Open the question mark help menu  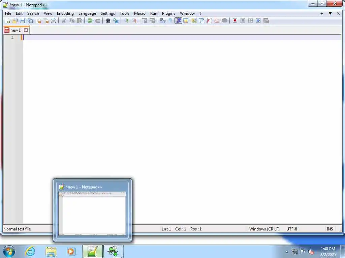point(200,13)
